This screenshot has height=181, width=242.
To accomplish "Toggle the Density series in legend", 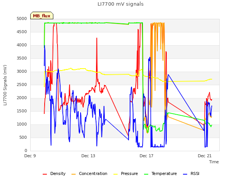I will [54, 173].
